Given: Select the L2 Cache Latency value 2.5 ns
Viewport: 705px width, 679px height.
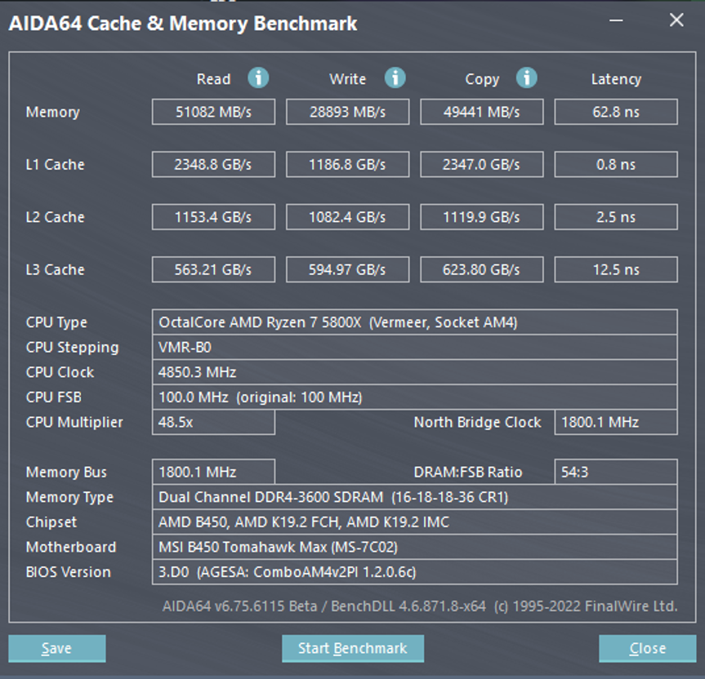Looking at the screenshot, I should (x=615, y=217).
